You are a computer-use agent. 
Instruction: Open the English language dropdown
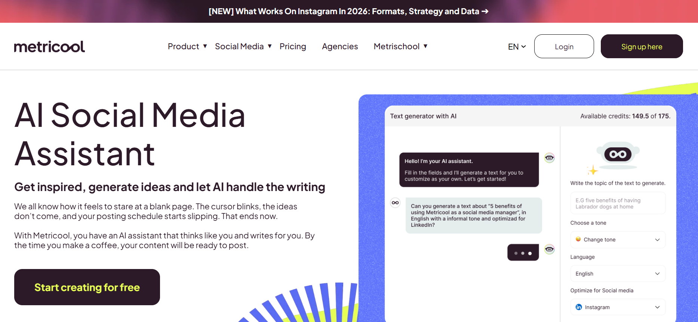coord(618,273)
